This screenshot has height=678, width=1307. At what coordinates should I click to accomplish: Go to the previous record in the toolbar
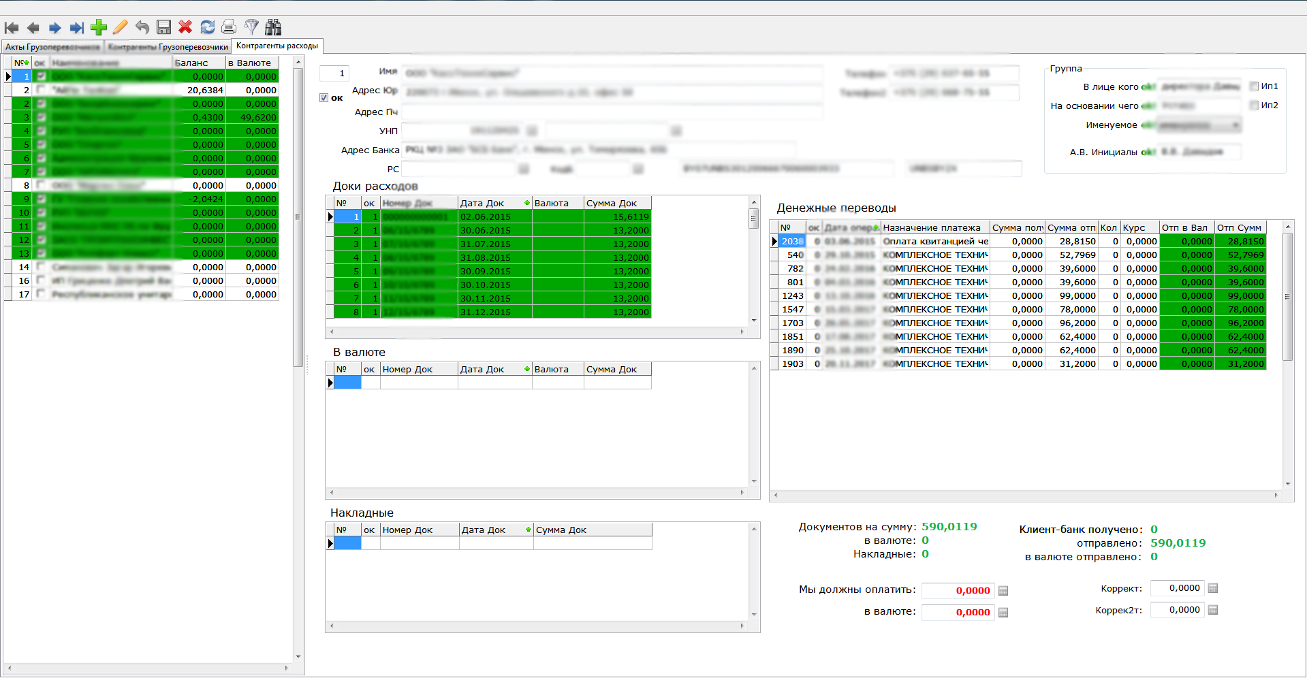tap(33, 28)
